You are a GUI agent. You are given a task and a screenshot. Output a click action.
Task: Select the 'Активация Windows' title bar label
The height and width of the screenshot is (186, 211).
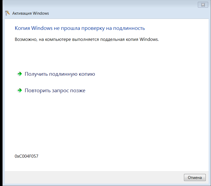coord(31,13)
